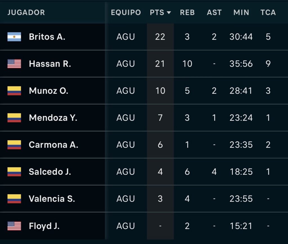The height and width of the screenshot is (244, 288).
Task: Sort table by TCA column header
Action: 268,13
